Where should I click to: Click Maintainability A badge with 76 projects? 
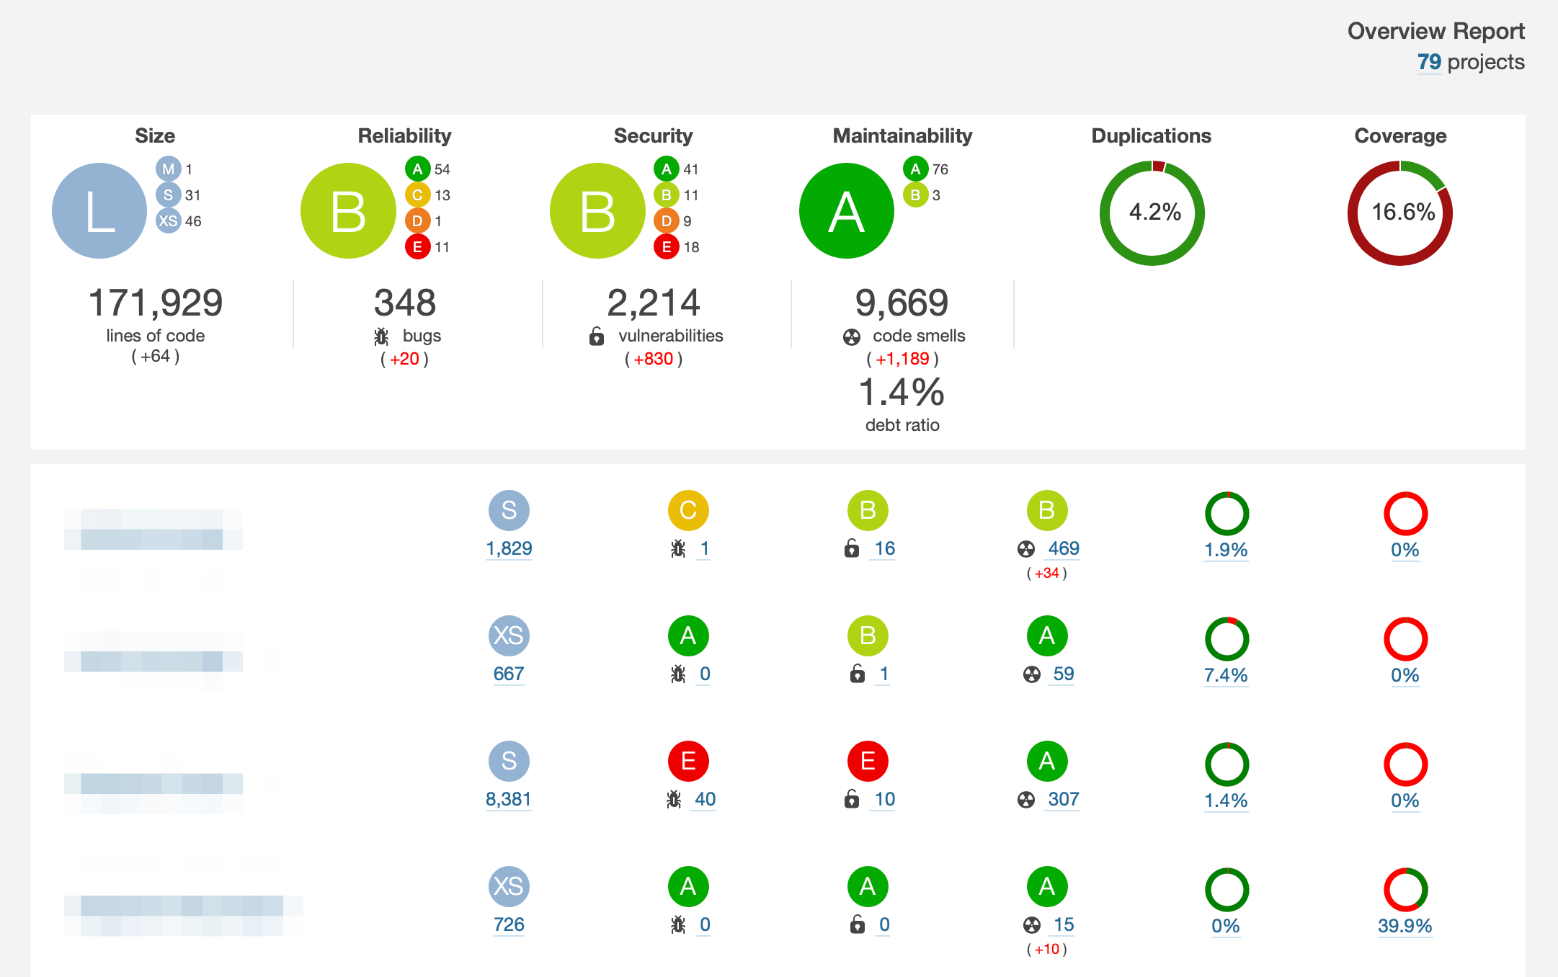(915, 169)
